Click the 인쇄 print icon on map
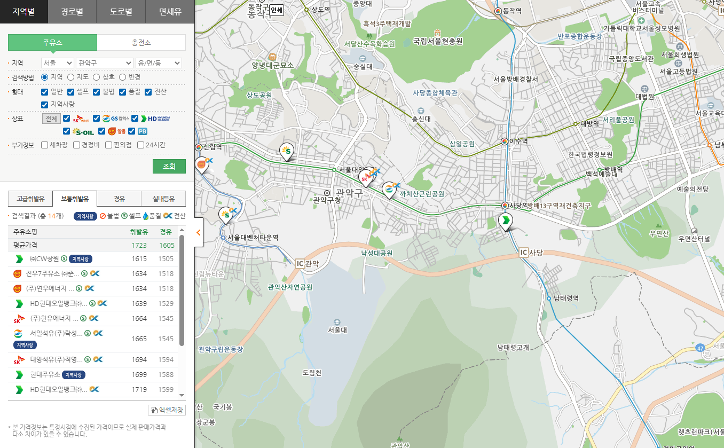Viewport: 724px width, 448px height. click(x=276, y=10)
